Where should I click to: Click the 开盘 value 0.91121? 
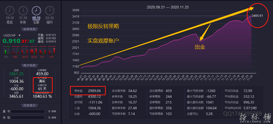pyautogui.click(x=51, y=35)
